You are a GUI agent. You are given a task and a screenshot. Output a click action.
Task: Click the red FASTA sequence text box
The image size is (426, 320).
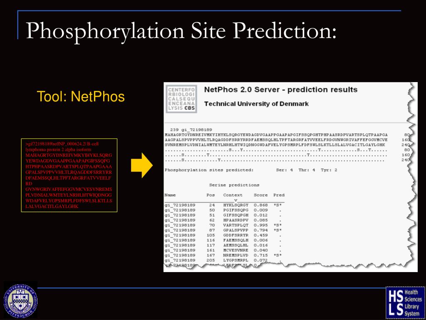point(69,175)
